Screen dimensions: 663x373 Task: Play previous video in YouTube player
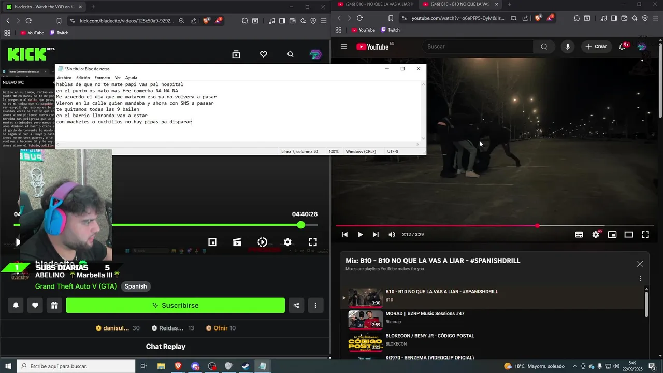[x=344, y=235]
